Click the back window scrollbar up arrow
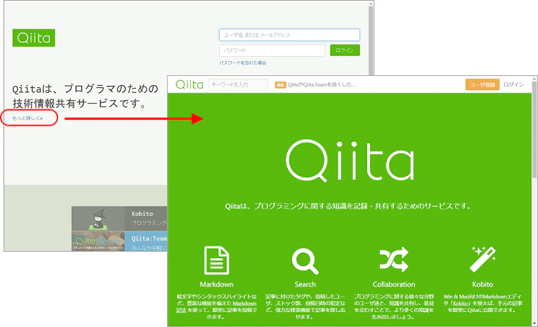Viewport: 538px width, 327px height. point(371,4)
